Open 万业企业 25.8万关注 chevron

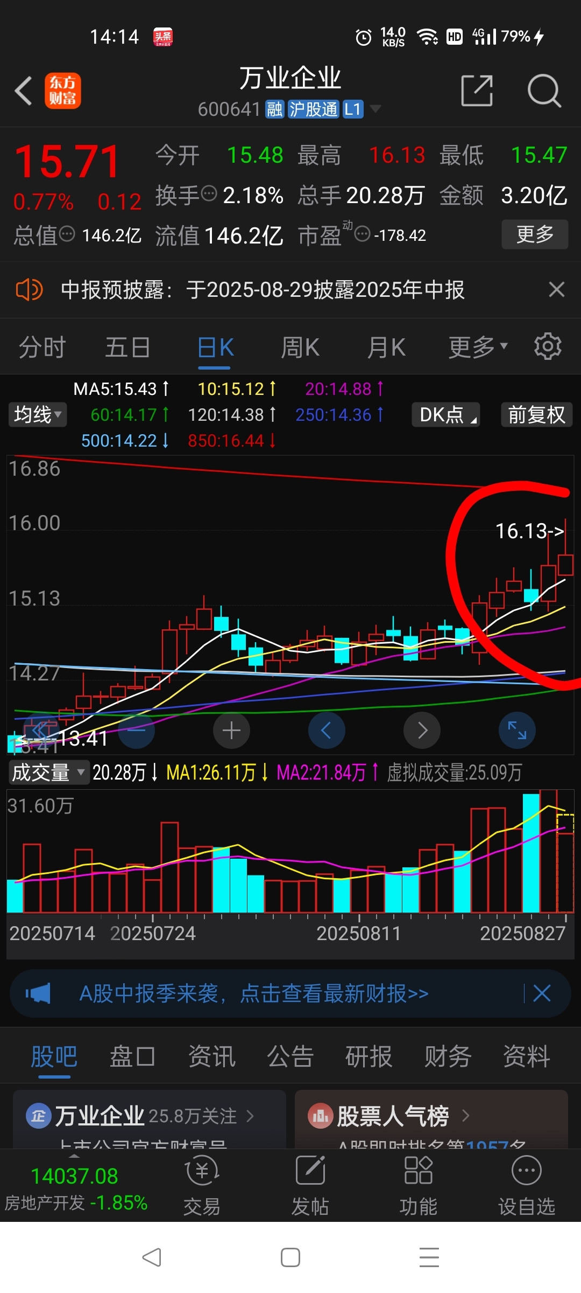(x=250, y=1116)
